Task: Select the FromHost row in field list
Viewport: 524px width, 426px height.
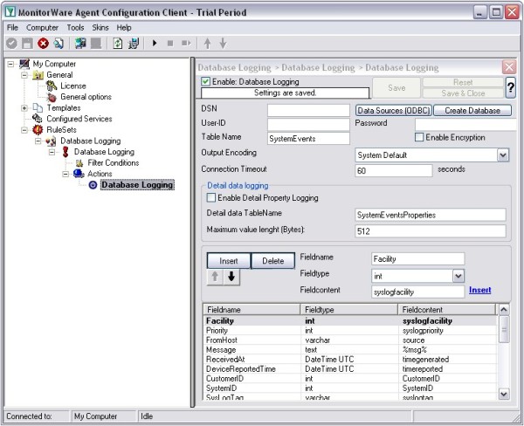Action: [x=349, y=340]
